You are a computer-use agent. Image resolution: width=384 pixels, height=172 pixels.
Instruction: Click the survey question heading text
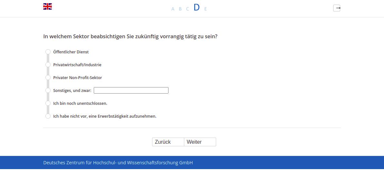tap(130, 37)
